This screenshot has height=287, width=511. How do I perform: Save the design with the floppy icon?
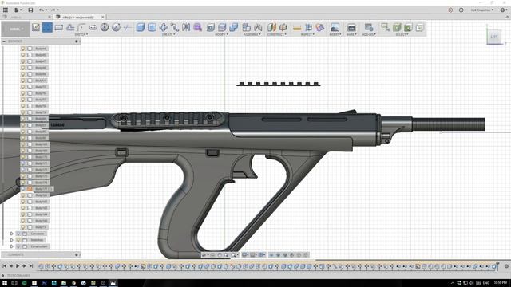tap(30, 10)
